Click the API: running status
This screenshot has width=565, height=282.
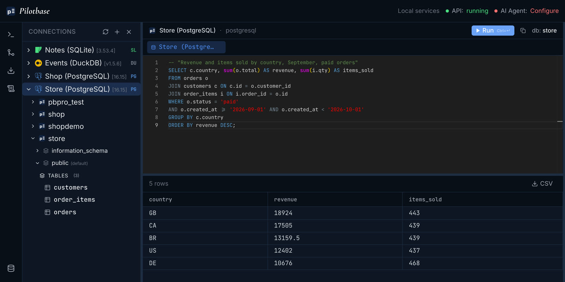(x=467, y=11)
